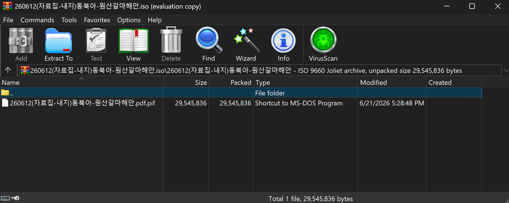Click 'Total 1 file, 29,545,836 bytes' status text

coord(311,199)
